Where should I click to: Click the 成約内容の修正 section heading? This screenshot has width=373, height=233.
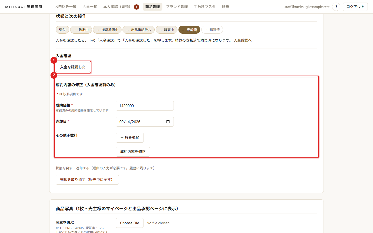click(x=86, y=85)
